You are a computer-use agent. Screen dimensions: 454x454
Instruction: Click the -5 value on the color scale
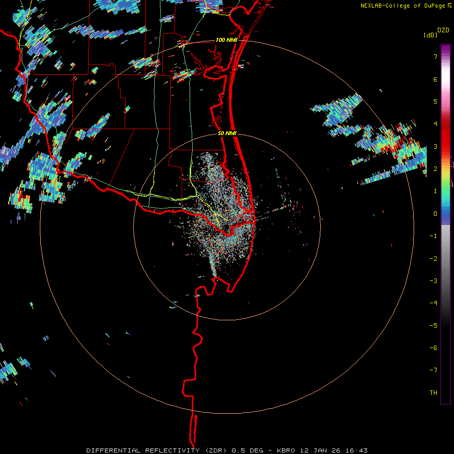pyautogui.click(x=433, y=326)
